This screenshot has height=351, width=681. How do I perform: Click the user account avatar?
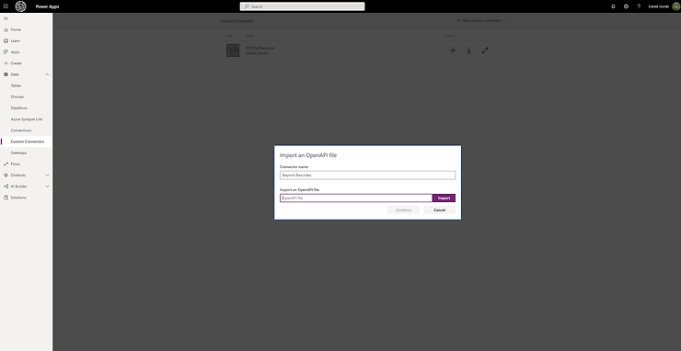[675, 6]
